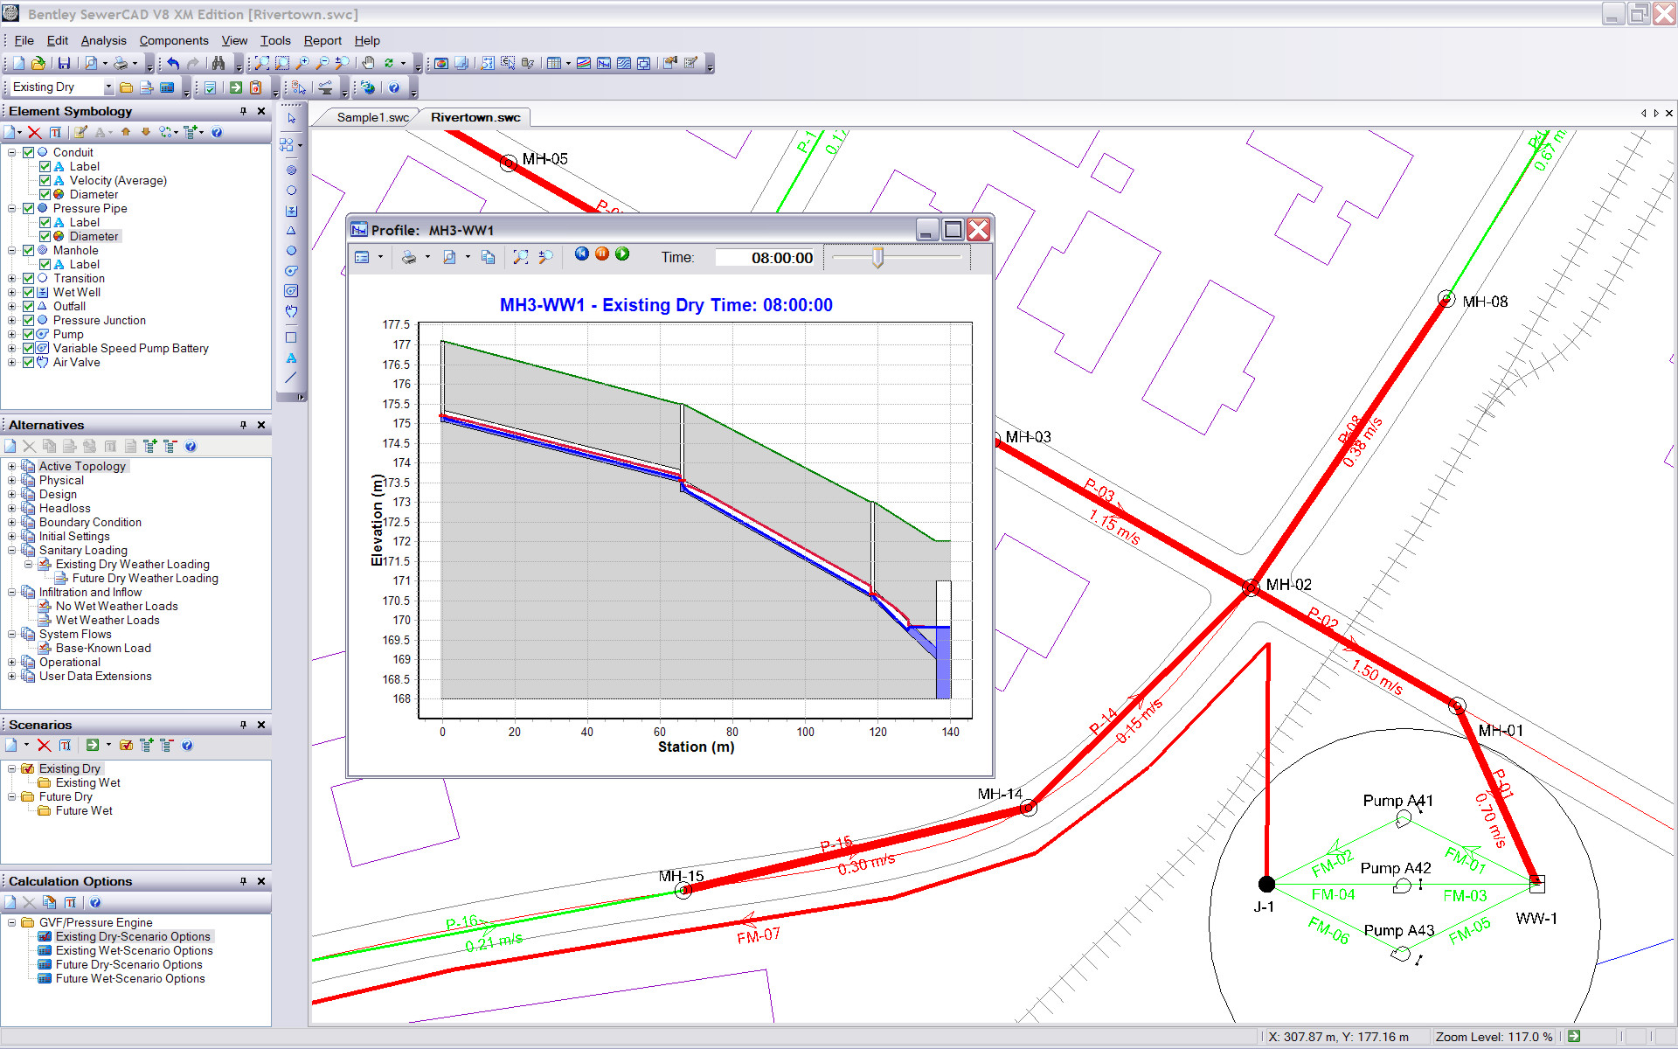Select the Future Wet scenario
The width and height of the screenshot is (1678, 1049).
click(x=84, y=810)
